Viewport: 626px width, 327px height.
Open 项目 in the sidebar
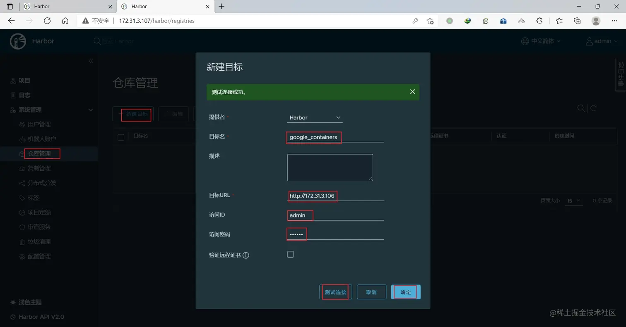(x=24, y=81)
